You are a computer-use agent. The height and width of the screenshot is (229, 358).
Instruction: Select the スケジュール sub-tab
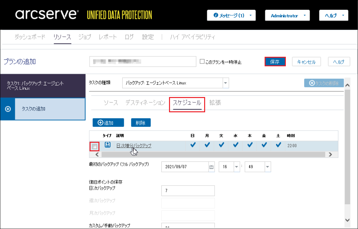187,103
